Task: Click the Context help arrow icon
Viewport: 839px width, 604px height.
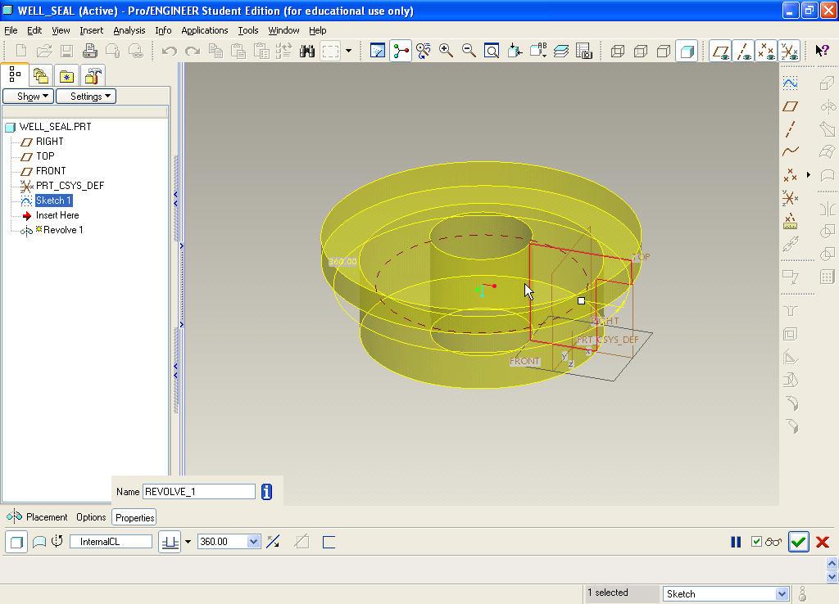Action: coord(821,51)
